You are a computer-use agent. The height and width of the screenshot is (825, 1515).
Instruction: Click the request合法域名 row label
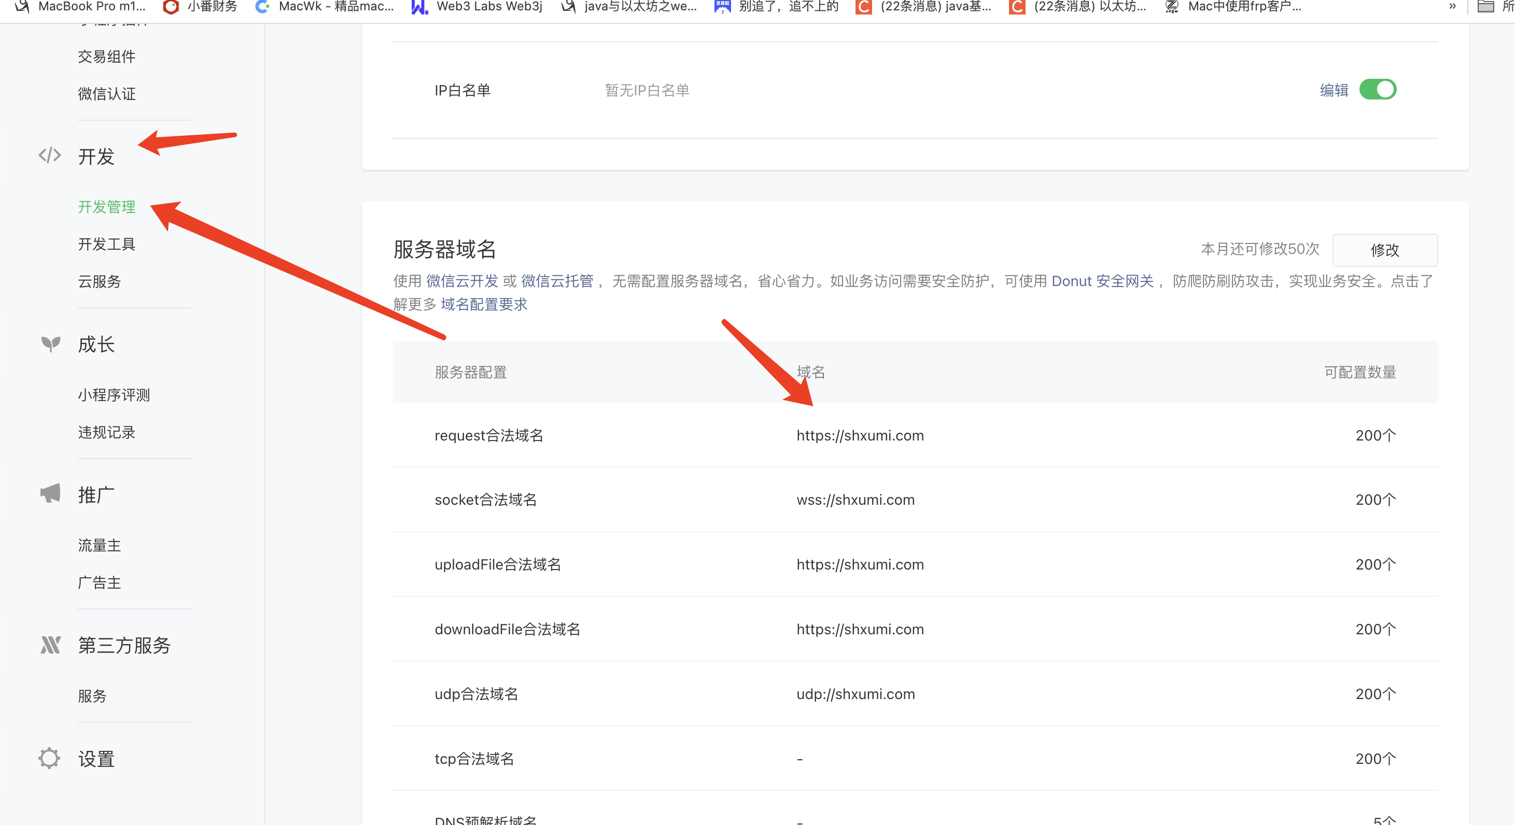pyautogui.click(x=489, y=436)
